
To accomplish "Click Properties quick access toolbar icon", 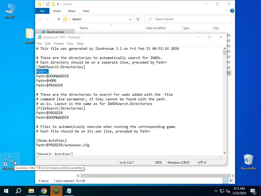I will [x=48, y=4].
